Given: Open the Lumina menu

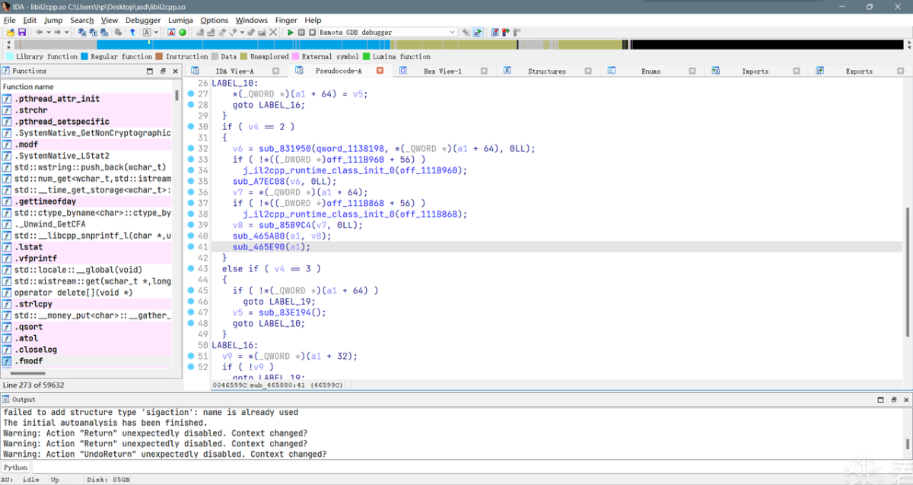Looking at the screenshot, I should coord(180,20).
